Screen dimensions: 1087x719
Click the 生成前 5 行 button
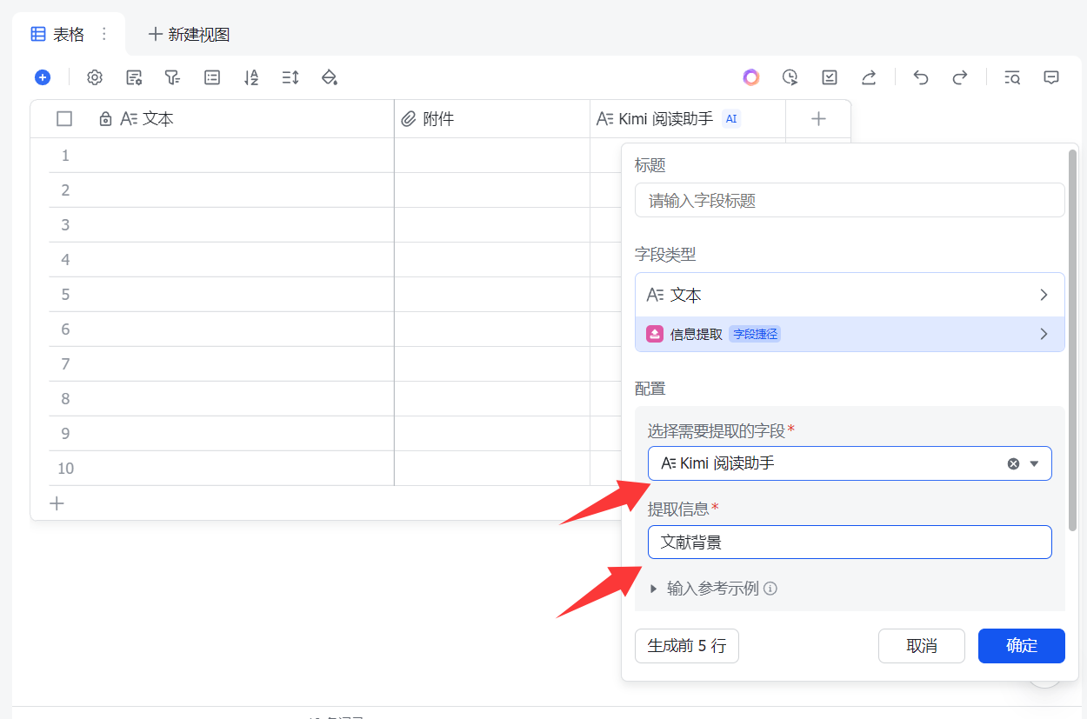tap(686, 646)
